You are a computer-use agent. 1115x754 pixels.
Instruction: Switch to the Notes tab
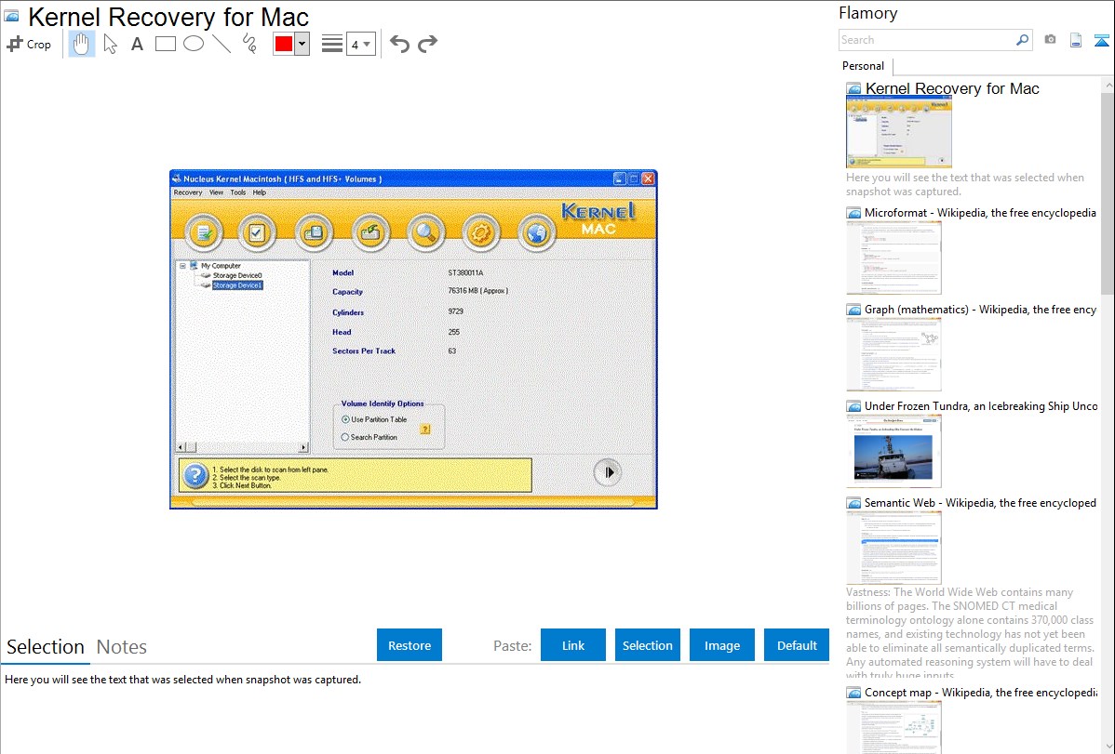click(122, 647)
